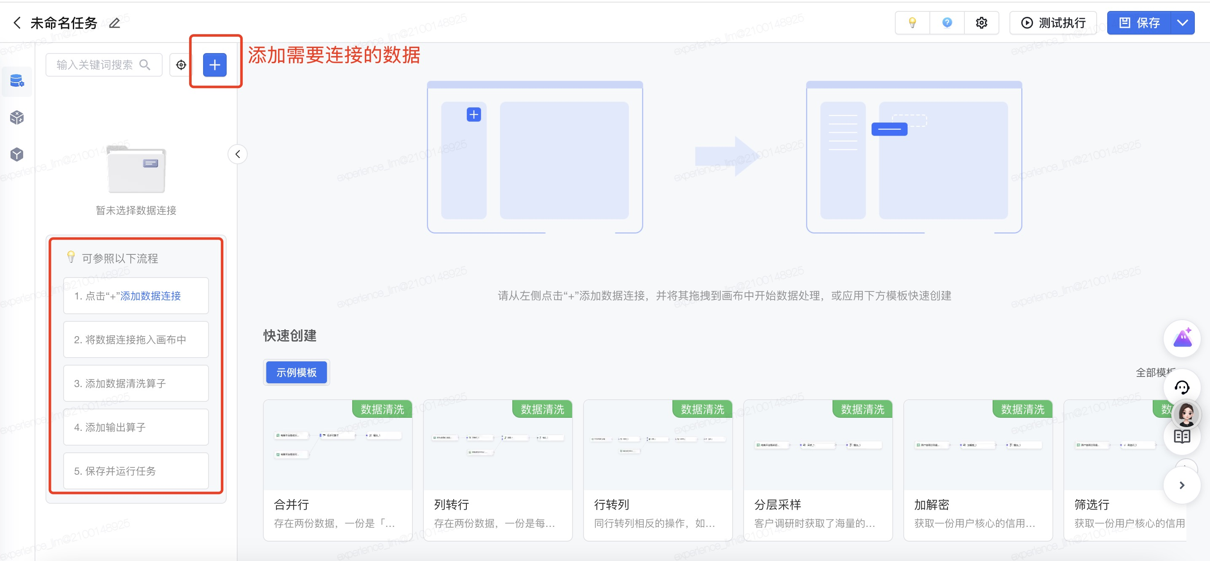Expand the save options dropdown arrow
Image resolution: width=1210 pixels, height=561 pixels.
pos(1182,23)
